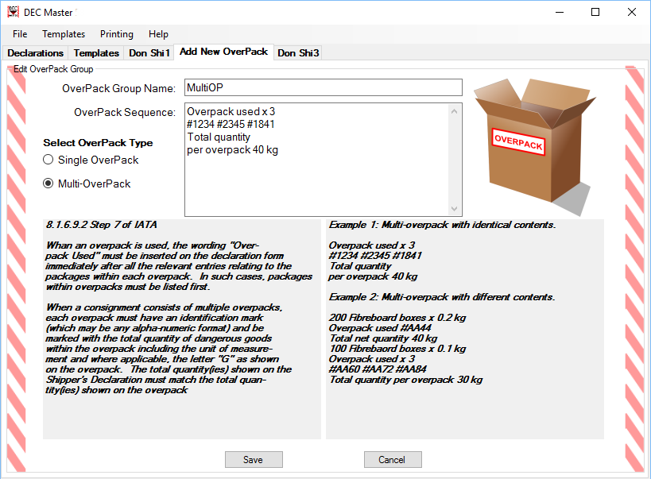Click into the OverPack Group Name field
The image size is (651, 479).
tap(323, 87)
